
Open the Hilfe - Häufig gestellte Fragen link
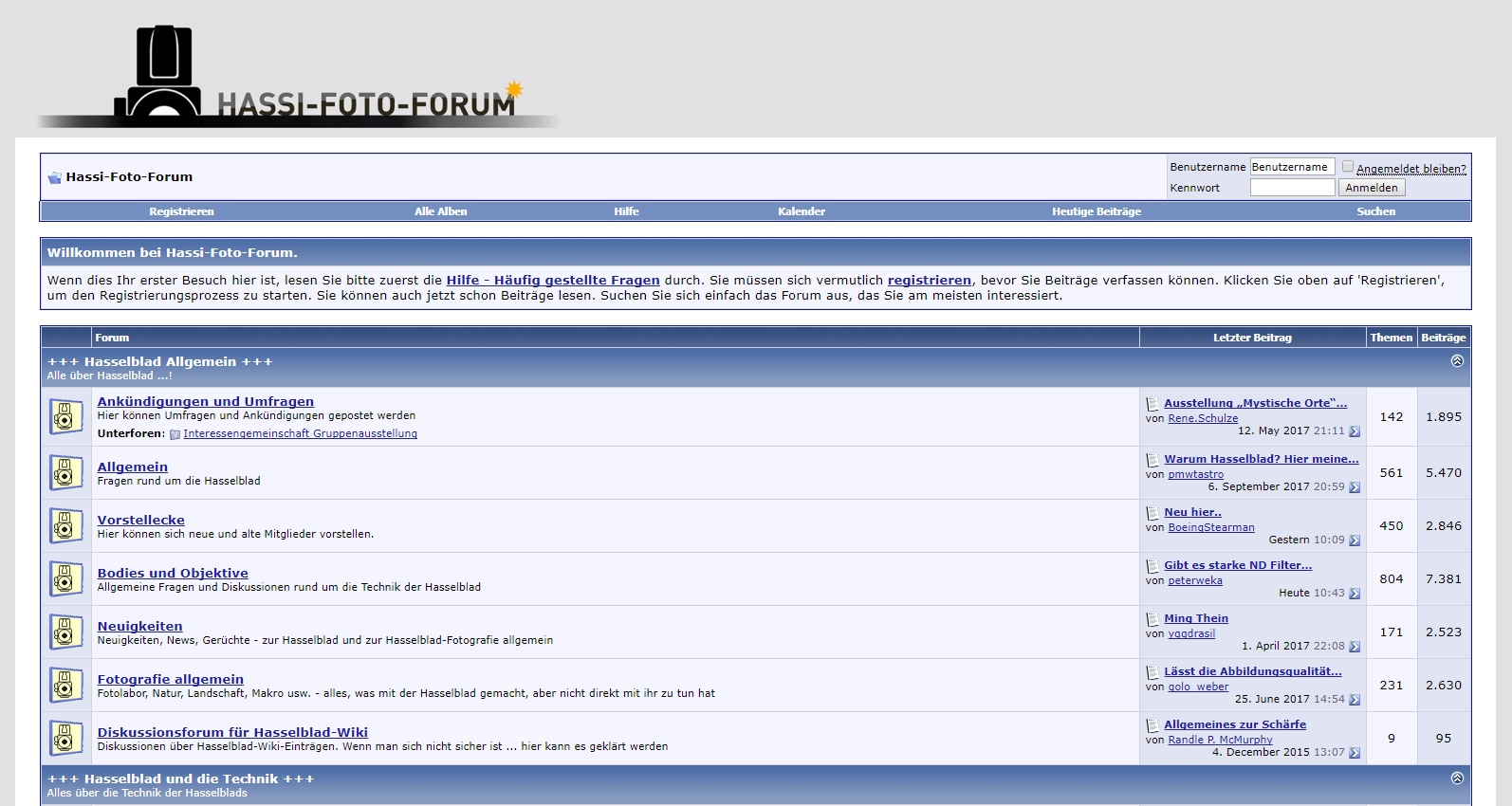553,281
